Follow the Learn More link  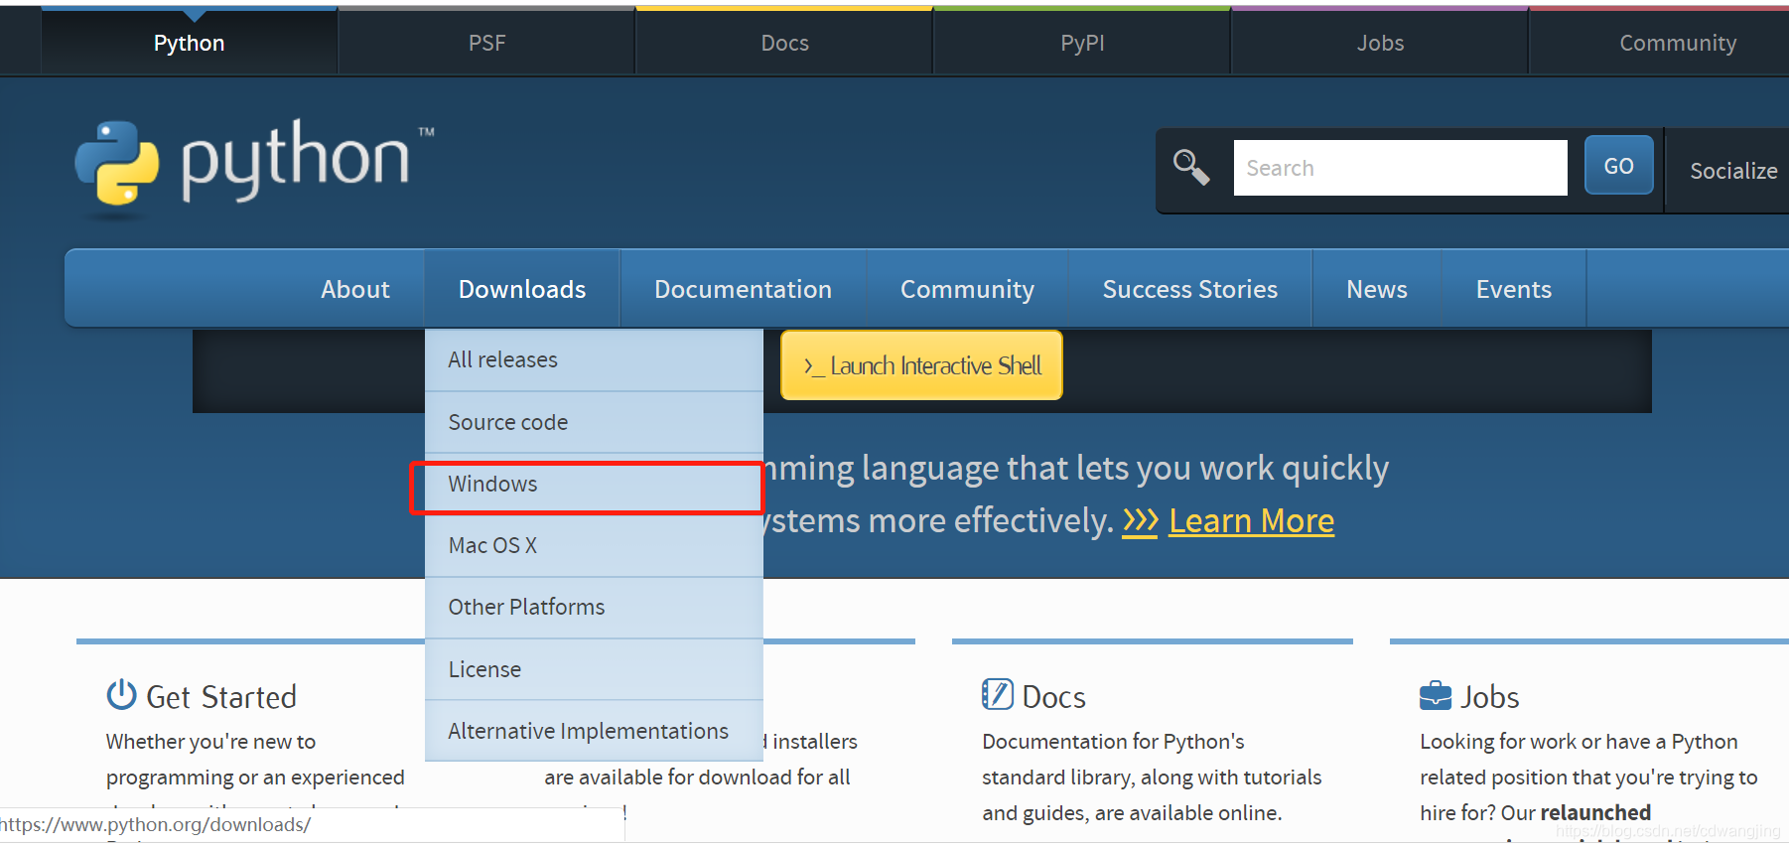click(x=1251, y=520)
